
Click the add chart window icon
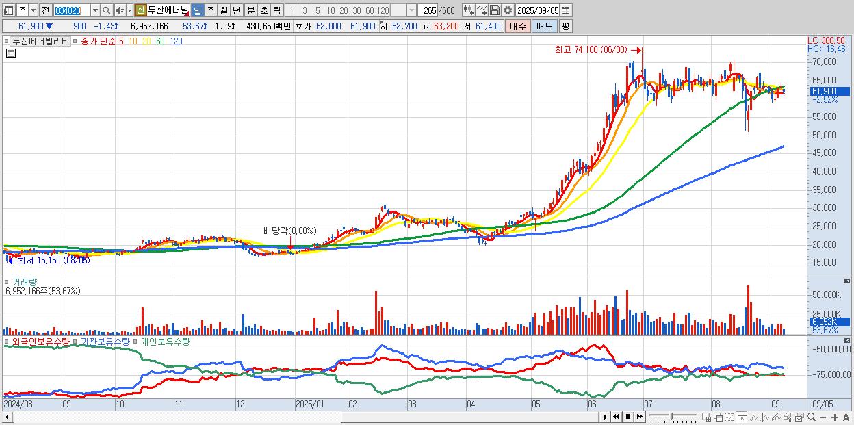pyautogui.click(x=707, y=417)
